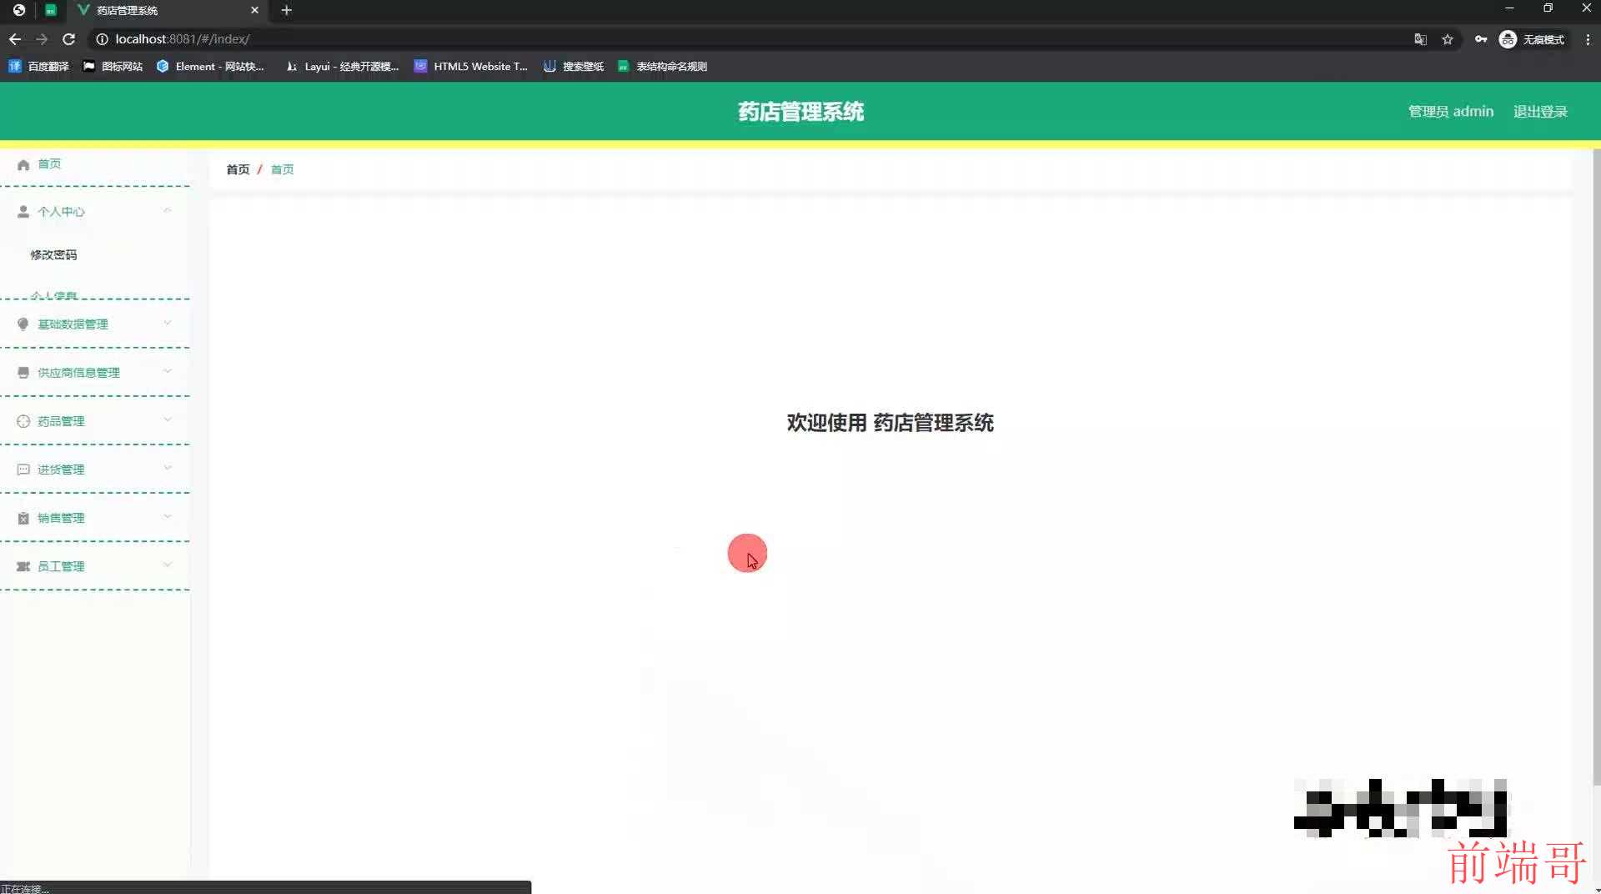The height and width of the screenshot is (894, 1601).
Task: Open the 首页 home icon in sidebar
Action: pyautogui.click(x=23, y=164)
